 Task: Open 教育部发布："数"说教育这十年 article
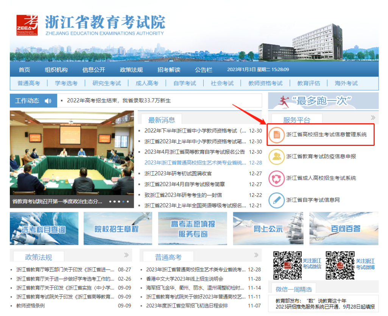click(311, 301)
